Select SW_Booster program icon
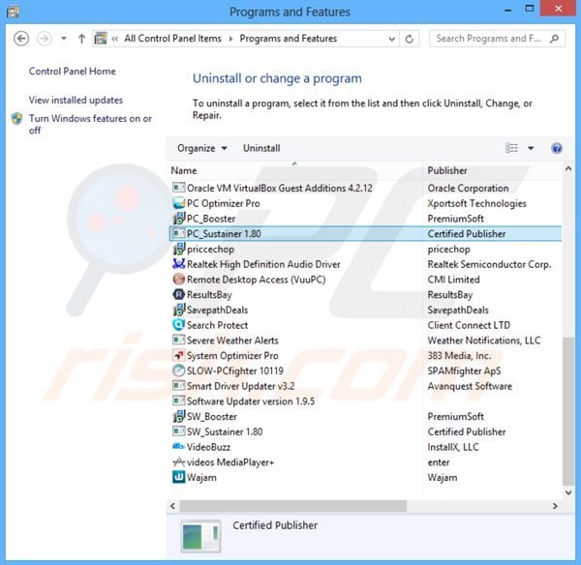 178,416
